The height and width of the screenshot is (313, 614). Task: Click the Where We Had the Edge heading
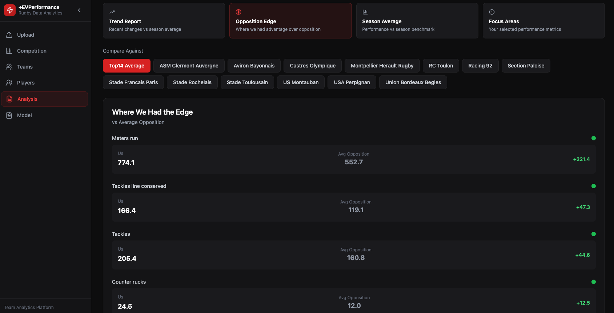tap(152, 112)
